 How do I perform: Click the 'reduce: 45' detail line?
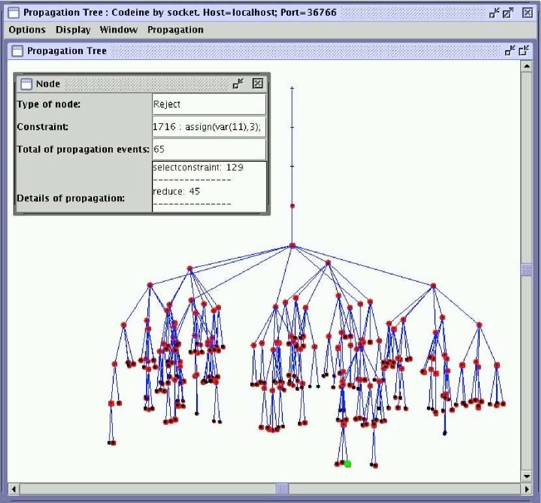coord(176,192)
